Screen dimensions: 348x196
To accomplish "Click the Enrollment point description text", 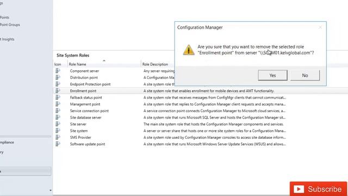I will coord(209,91).
